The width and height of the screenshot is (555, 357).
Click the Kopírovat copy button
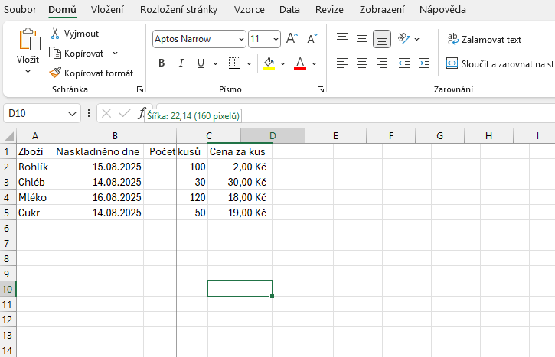pyautogui.click(x=77, y=54)
